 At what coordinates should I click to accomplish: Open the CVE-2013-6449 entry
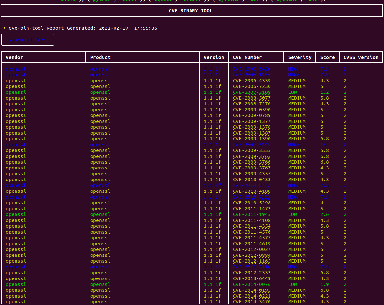[x=252, y=278]
